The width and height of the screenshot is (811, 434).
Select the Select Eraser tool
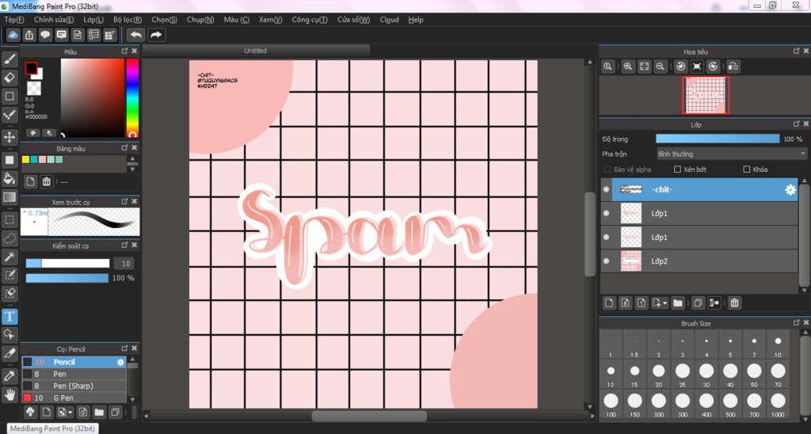pyautogui.click(x=10, y=293)
